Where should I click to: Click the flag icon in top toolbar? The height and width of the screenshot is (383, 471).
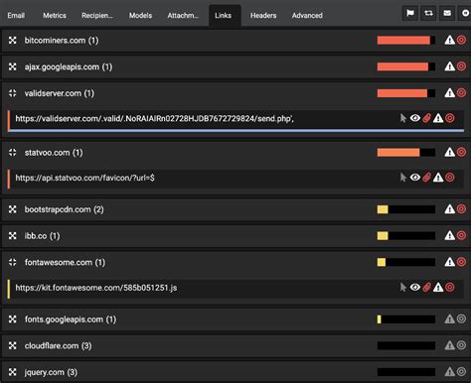coord(410,13)
